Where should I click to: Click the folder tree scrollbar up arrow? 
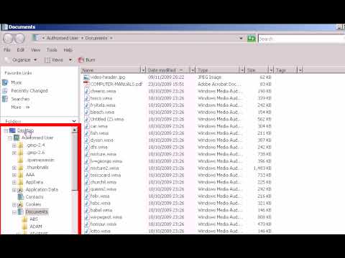pyautogui.click(x=75, y=130)
